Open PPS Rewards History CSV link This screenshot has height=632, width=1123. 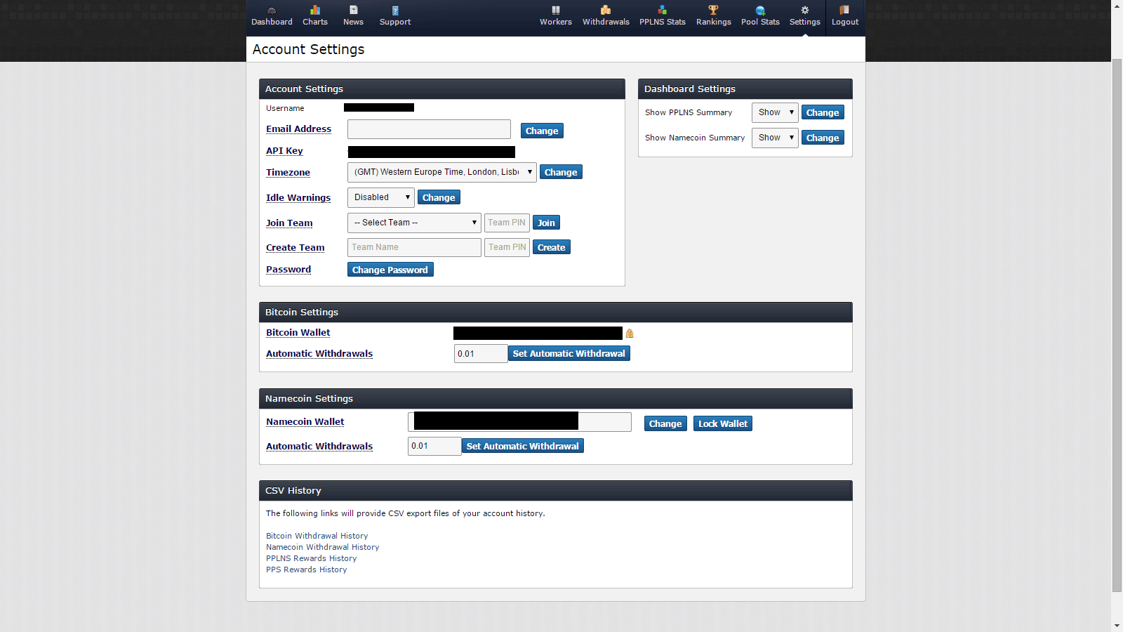306,570
